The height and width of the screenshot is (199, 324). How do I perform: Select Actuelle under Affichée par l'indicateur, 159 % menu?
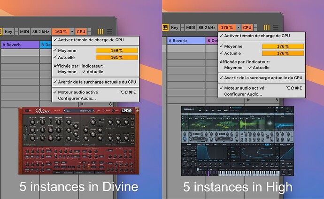click(x=93, y=72)
